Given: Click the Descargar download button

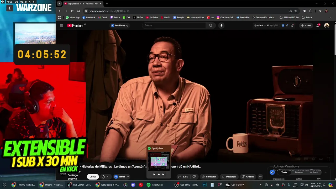Looking at the screenshot, I should 229,177.
